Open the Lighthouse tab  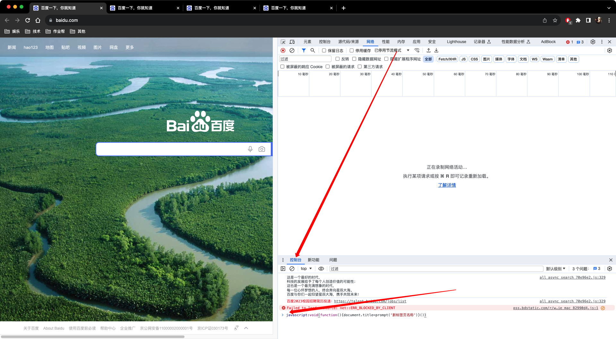tap(457, 42)
